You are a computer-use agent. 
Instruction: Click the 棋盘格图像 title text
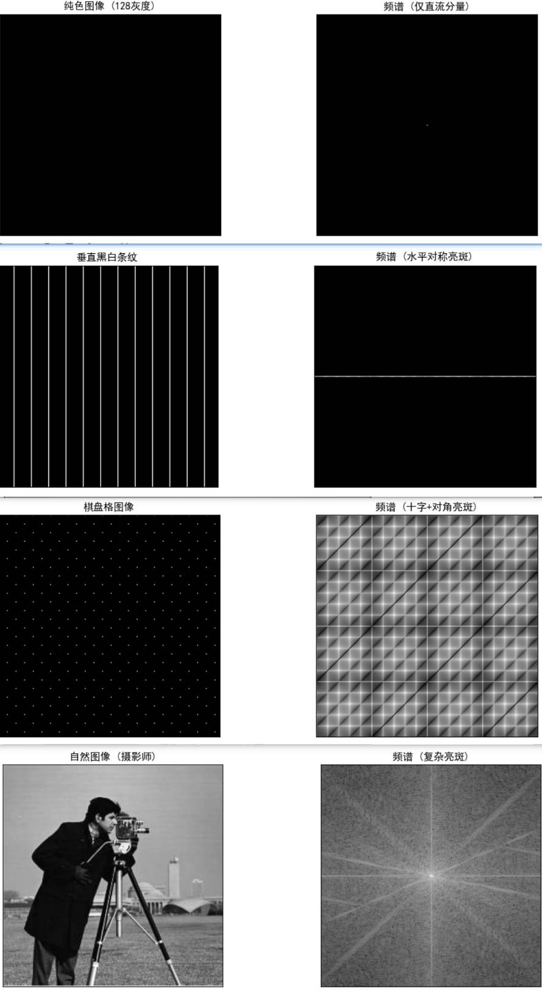[x=109, y=507]
